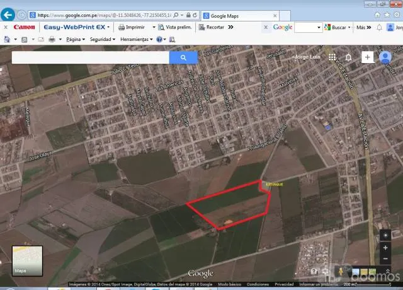Click Imprimir on the Canon toolbar
The height and width of the screenshot is (290, 403).
132,27
